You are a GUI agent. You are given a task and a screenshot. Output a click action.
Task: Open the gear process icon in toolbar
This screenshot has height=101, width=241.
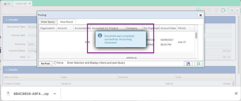216,10
